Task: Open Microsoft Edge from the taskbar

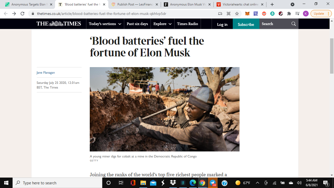Action: pos(193,183)
